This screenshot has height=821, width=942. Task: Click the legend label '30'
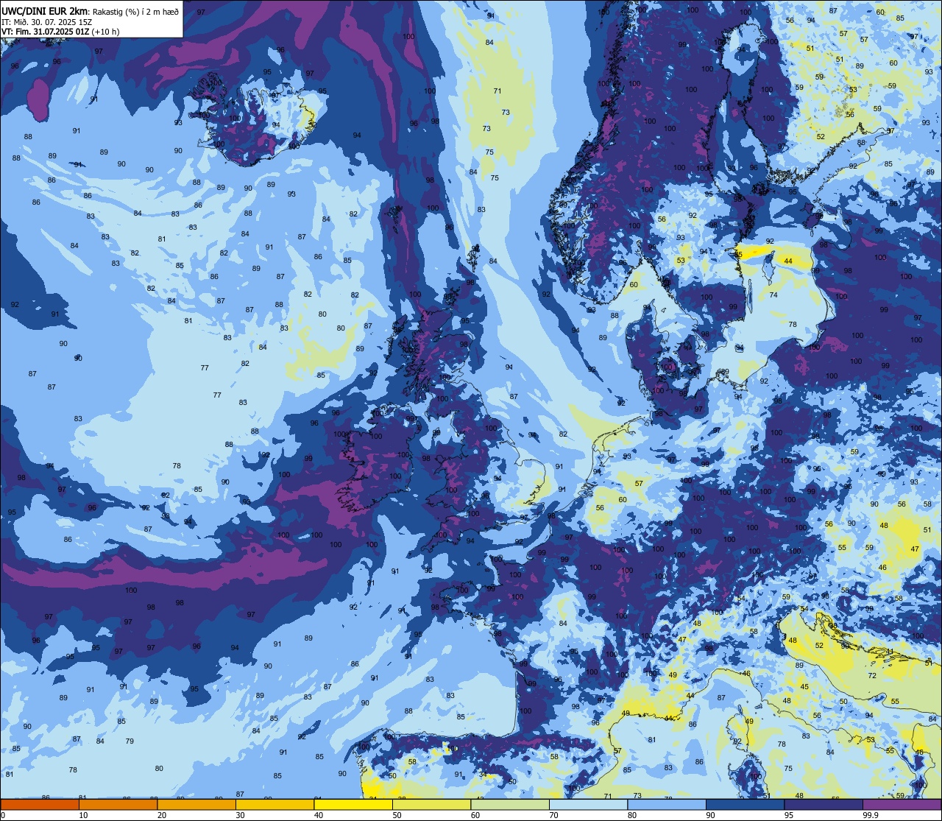coord(240,815)
